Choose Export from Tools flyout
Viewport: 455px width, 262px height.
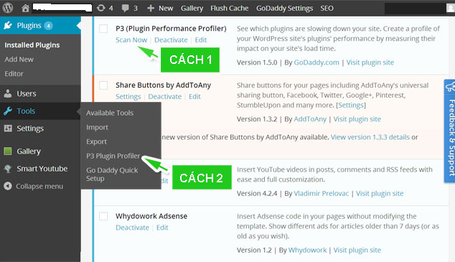coord(96,141)
